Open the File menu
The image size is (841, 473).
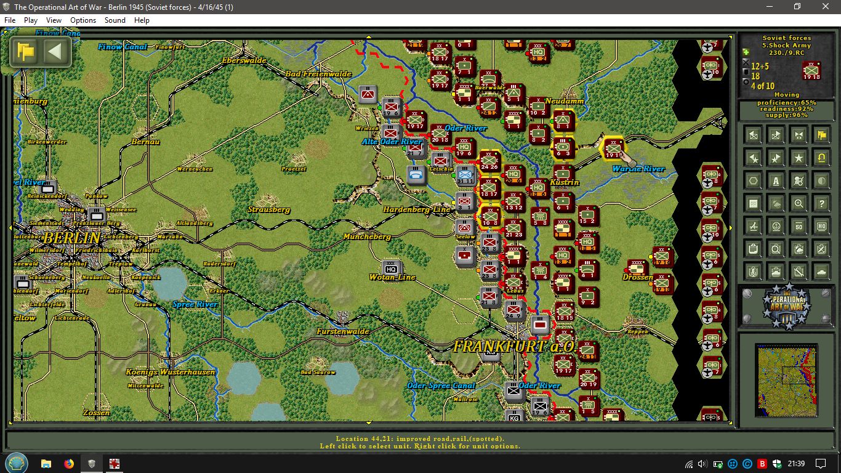[x=10, y=20]
